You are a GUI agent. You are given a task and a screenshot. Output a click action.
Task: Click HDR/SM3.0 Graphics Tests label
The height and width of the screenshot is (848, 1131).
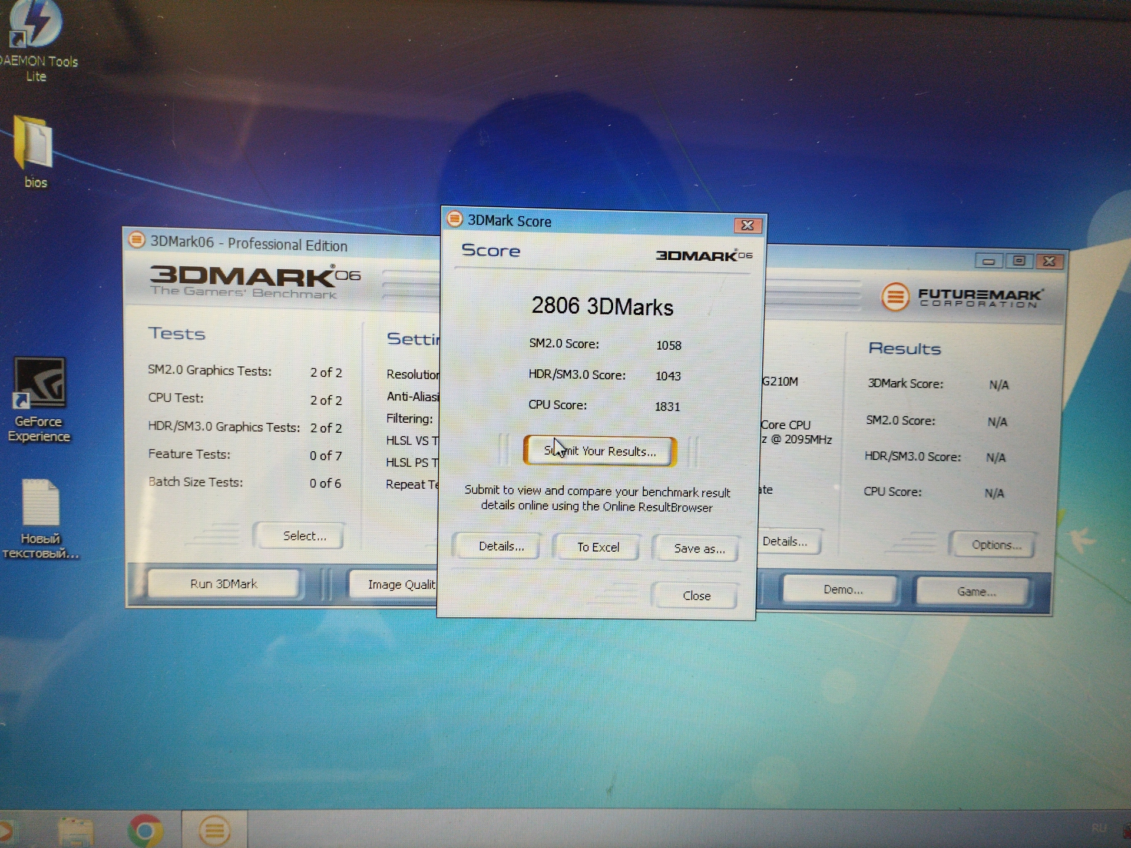(224, 426)
